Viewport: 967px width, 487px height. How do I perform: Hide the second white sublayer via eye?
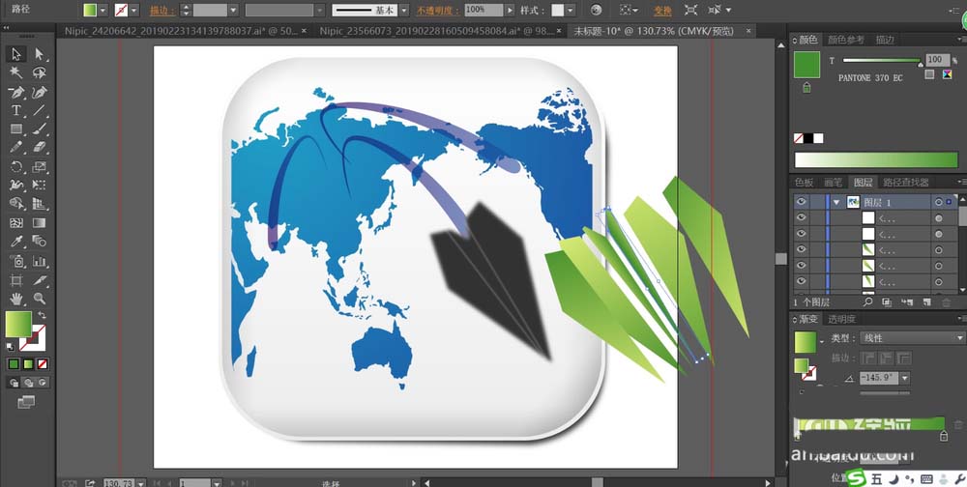(801, 234)
